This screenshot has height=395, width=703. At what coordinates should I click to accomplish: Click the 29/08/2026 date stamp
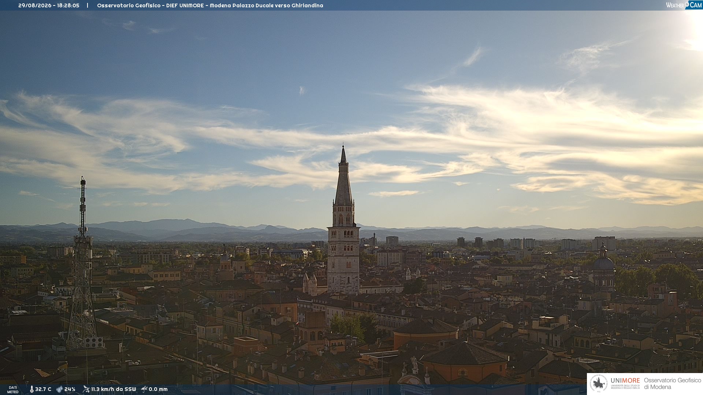35,5
